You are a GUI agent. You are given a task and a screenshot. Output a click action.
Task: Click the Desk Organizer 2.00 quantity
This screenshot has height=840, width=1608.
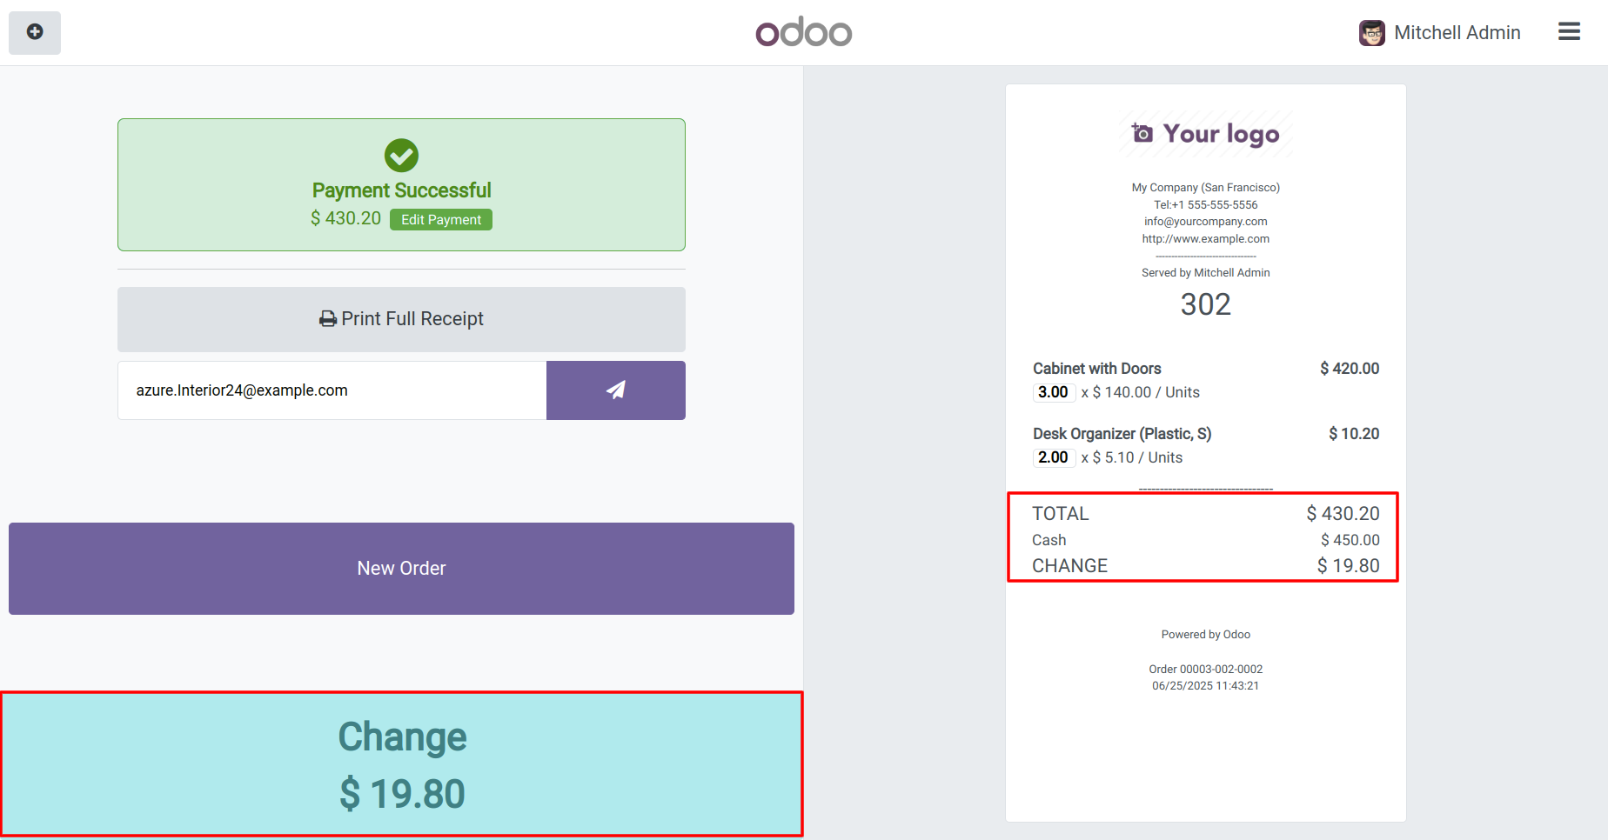pyautogui.click(x=1053, y=457)
